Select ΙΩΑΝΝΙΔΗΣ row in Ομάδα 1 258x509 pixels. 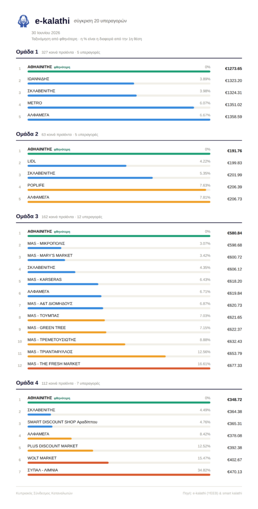[130, 81]
